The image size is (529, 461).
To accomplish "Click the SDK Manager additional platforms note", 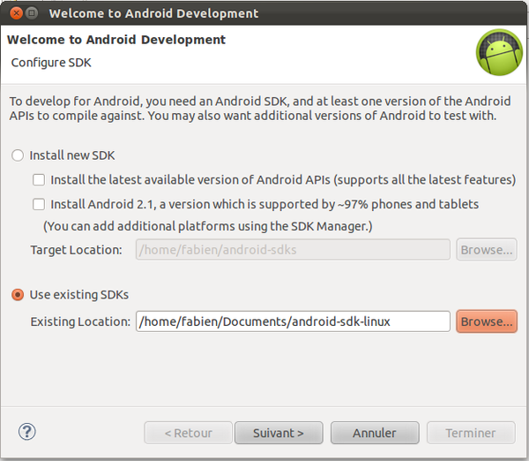I will (208, 226).
